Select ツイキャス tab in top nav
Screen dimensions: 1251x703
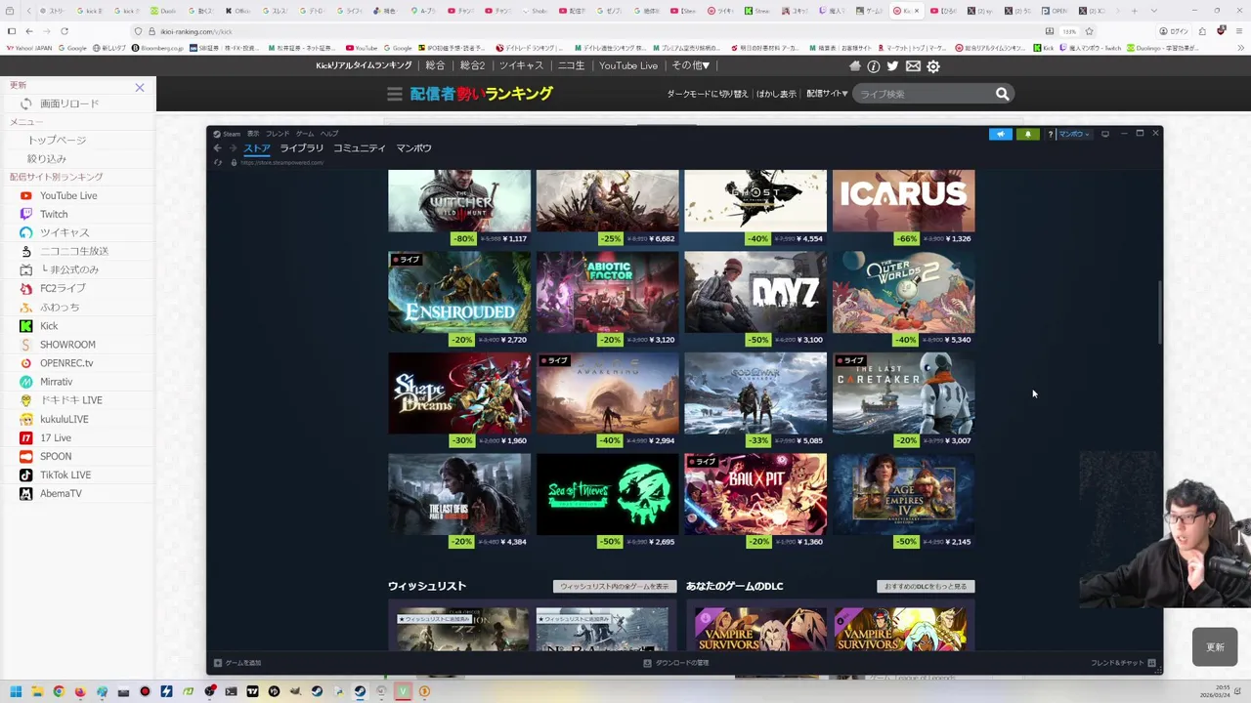point(521,65)
